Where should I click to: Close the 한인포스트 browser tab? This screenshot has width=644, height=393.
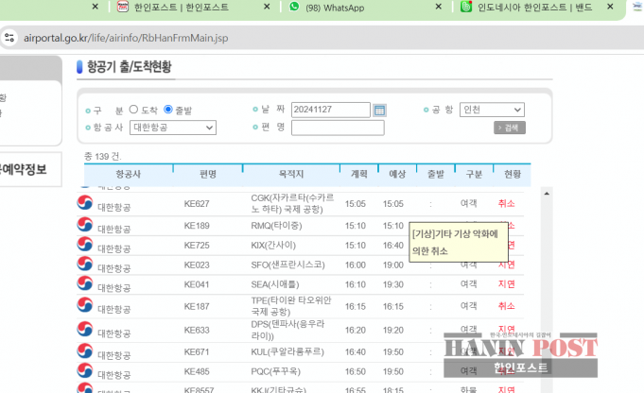(x=267, y=8)
